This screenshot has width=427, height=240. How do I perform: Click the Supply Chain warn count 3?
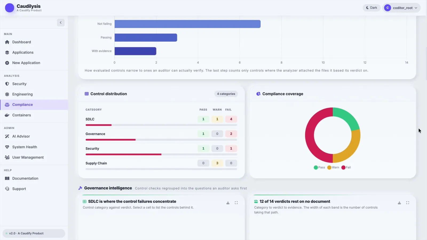[x=217, y=163]
